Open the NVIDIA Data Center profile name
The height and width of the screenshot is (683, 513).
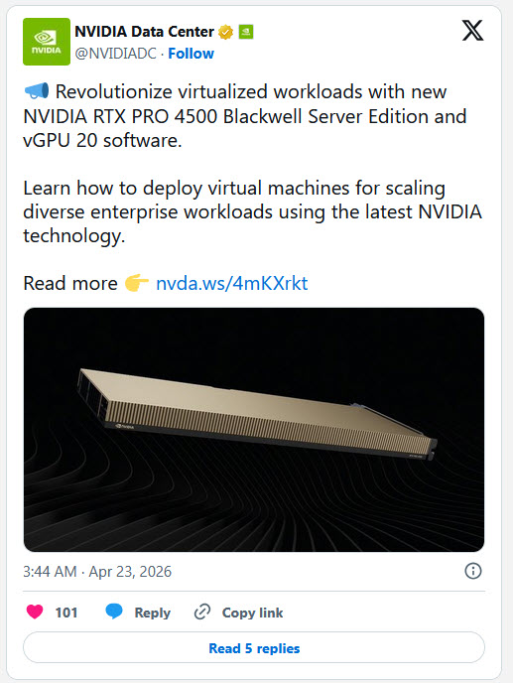144,32
